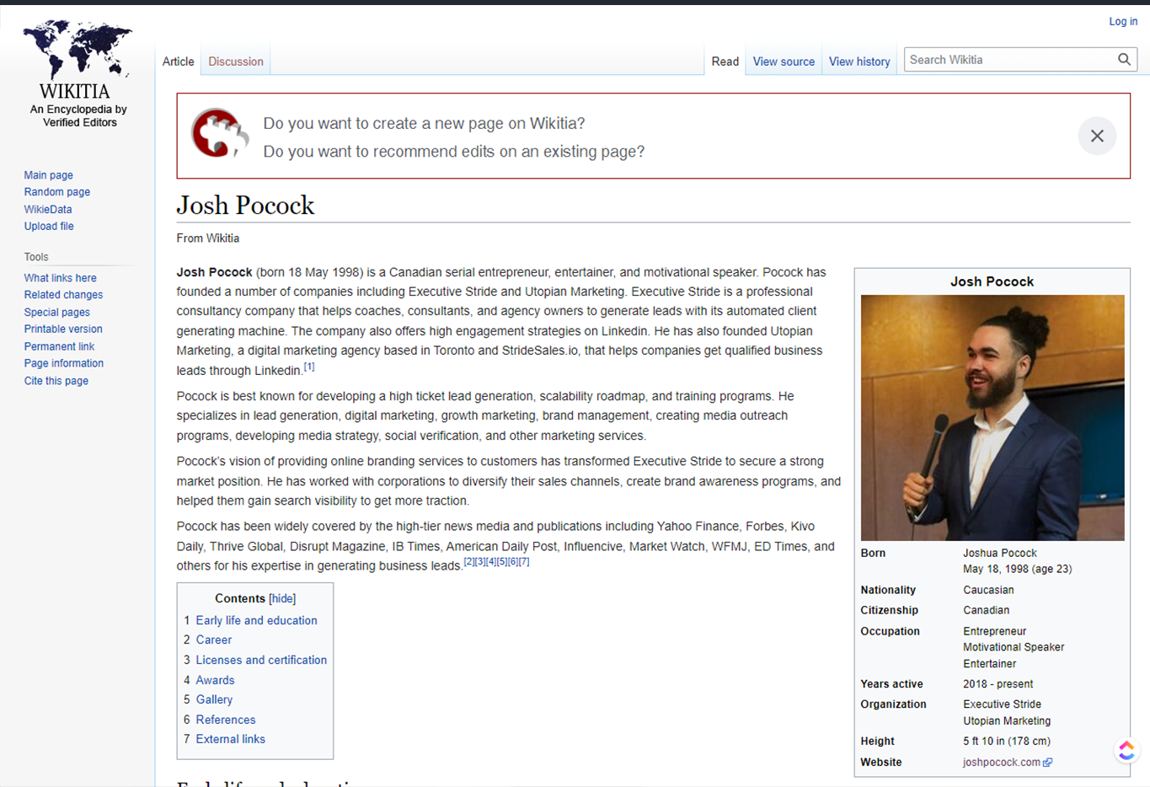1150x787 pixels.
Task: Click citation reference [7]
Action: (x=524, y=562)
